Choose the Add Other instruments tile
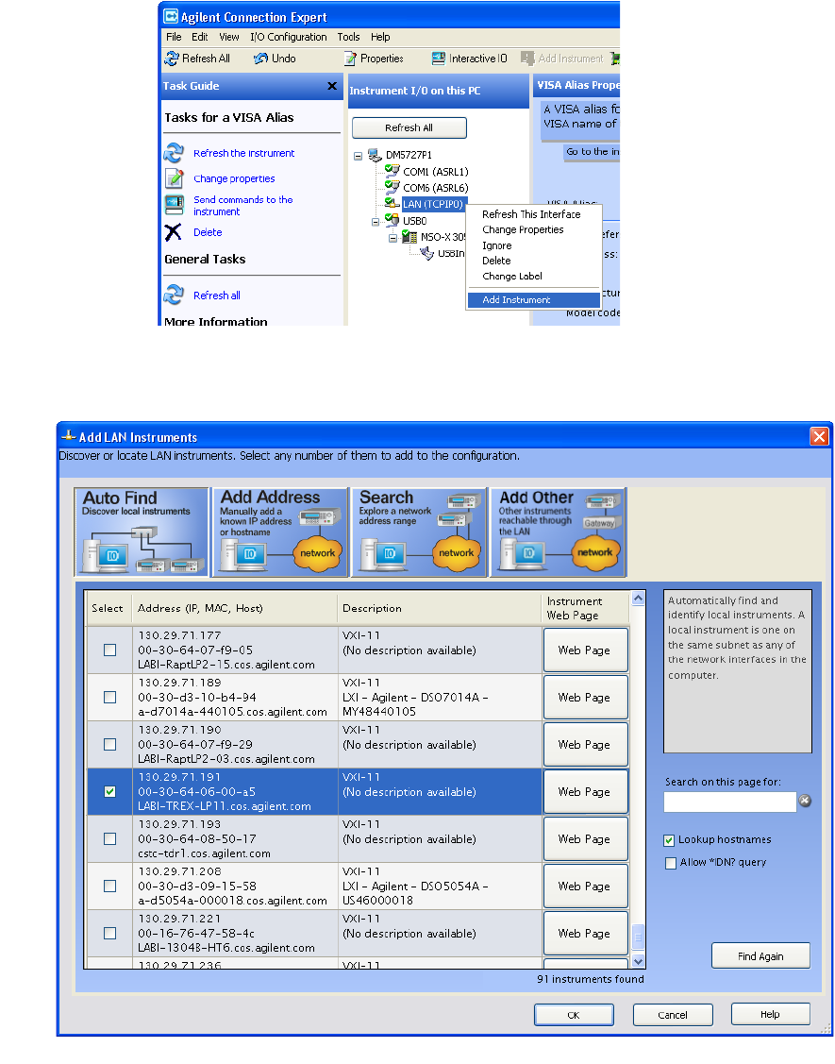 tap(559, 532)
